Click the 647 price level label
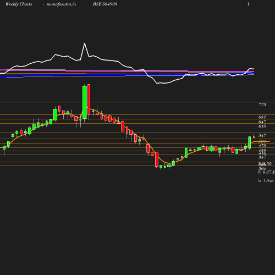Screen dimensions: 275x275 [262, 122]
